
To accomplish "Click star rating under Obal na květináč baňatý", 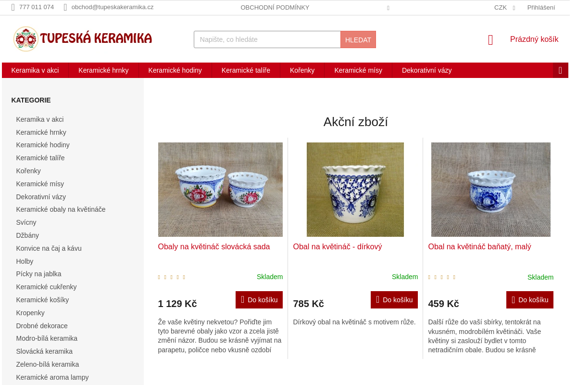I will coord(442,277).
